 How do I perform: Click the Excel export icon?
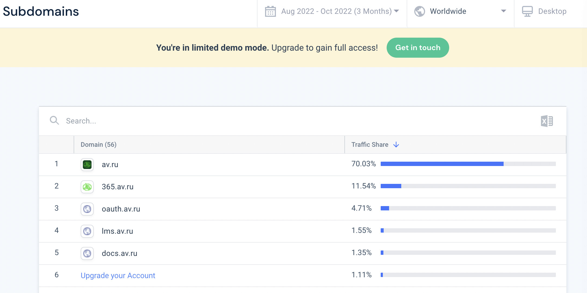coord(547,121)
